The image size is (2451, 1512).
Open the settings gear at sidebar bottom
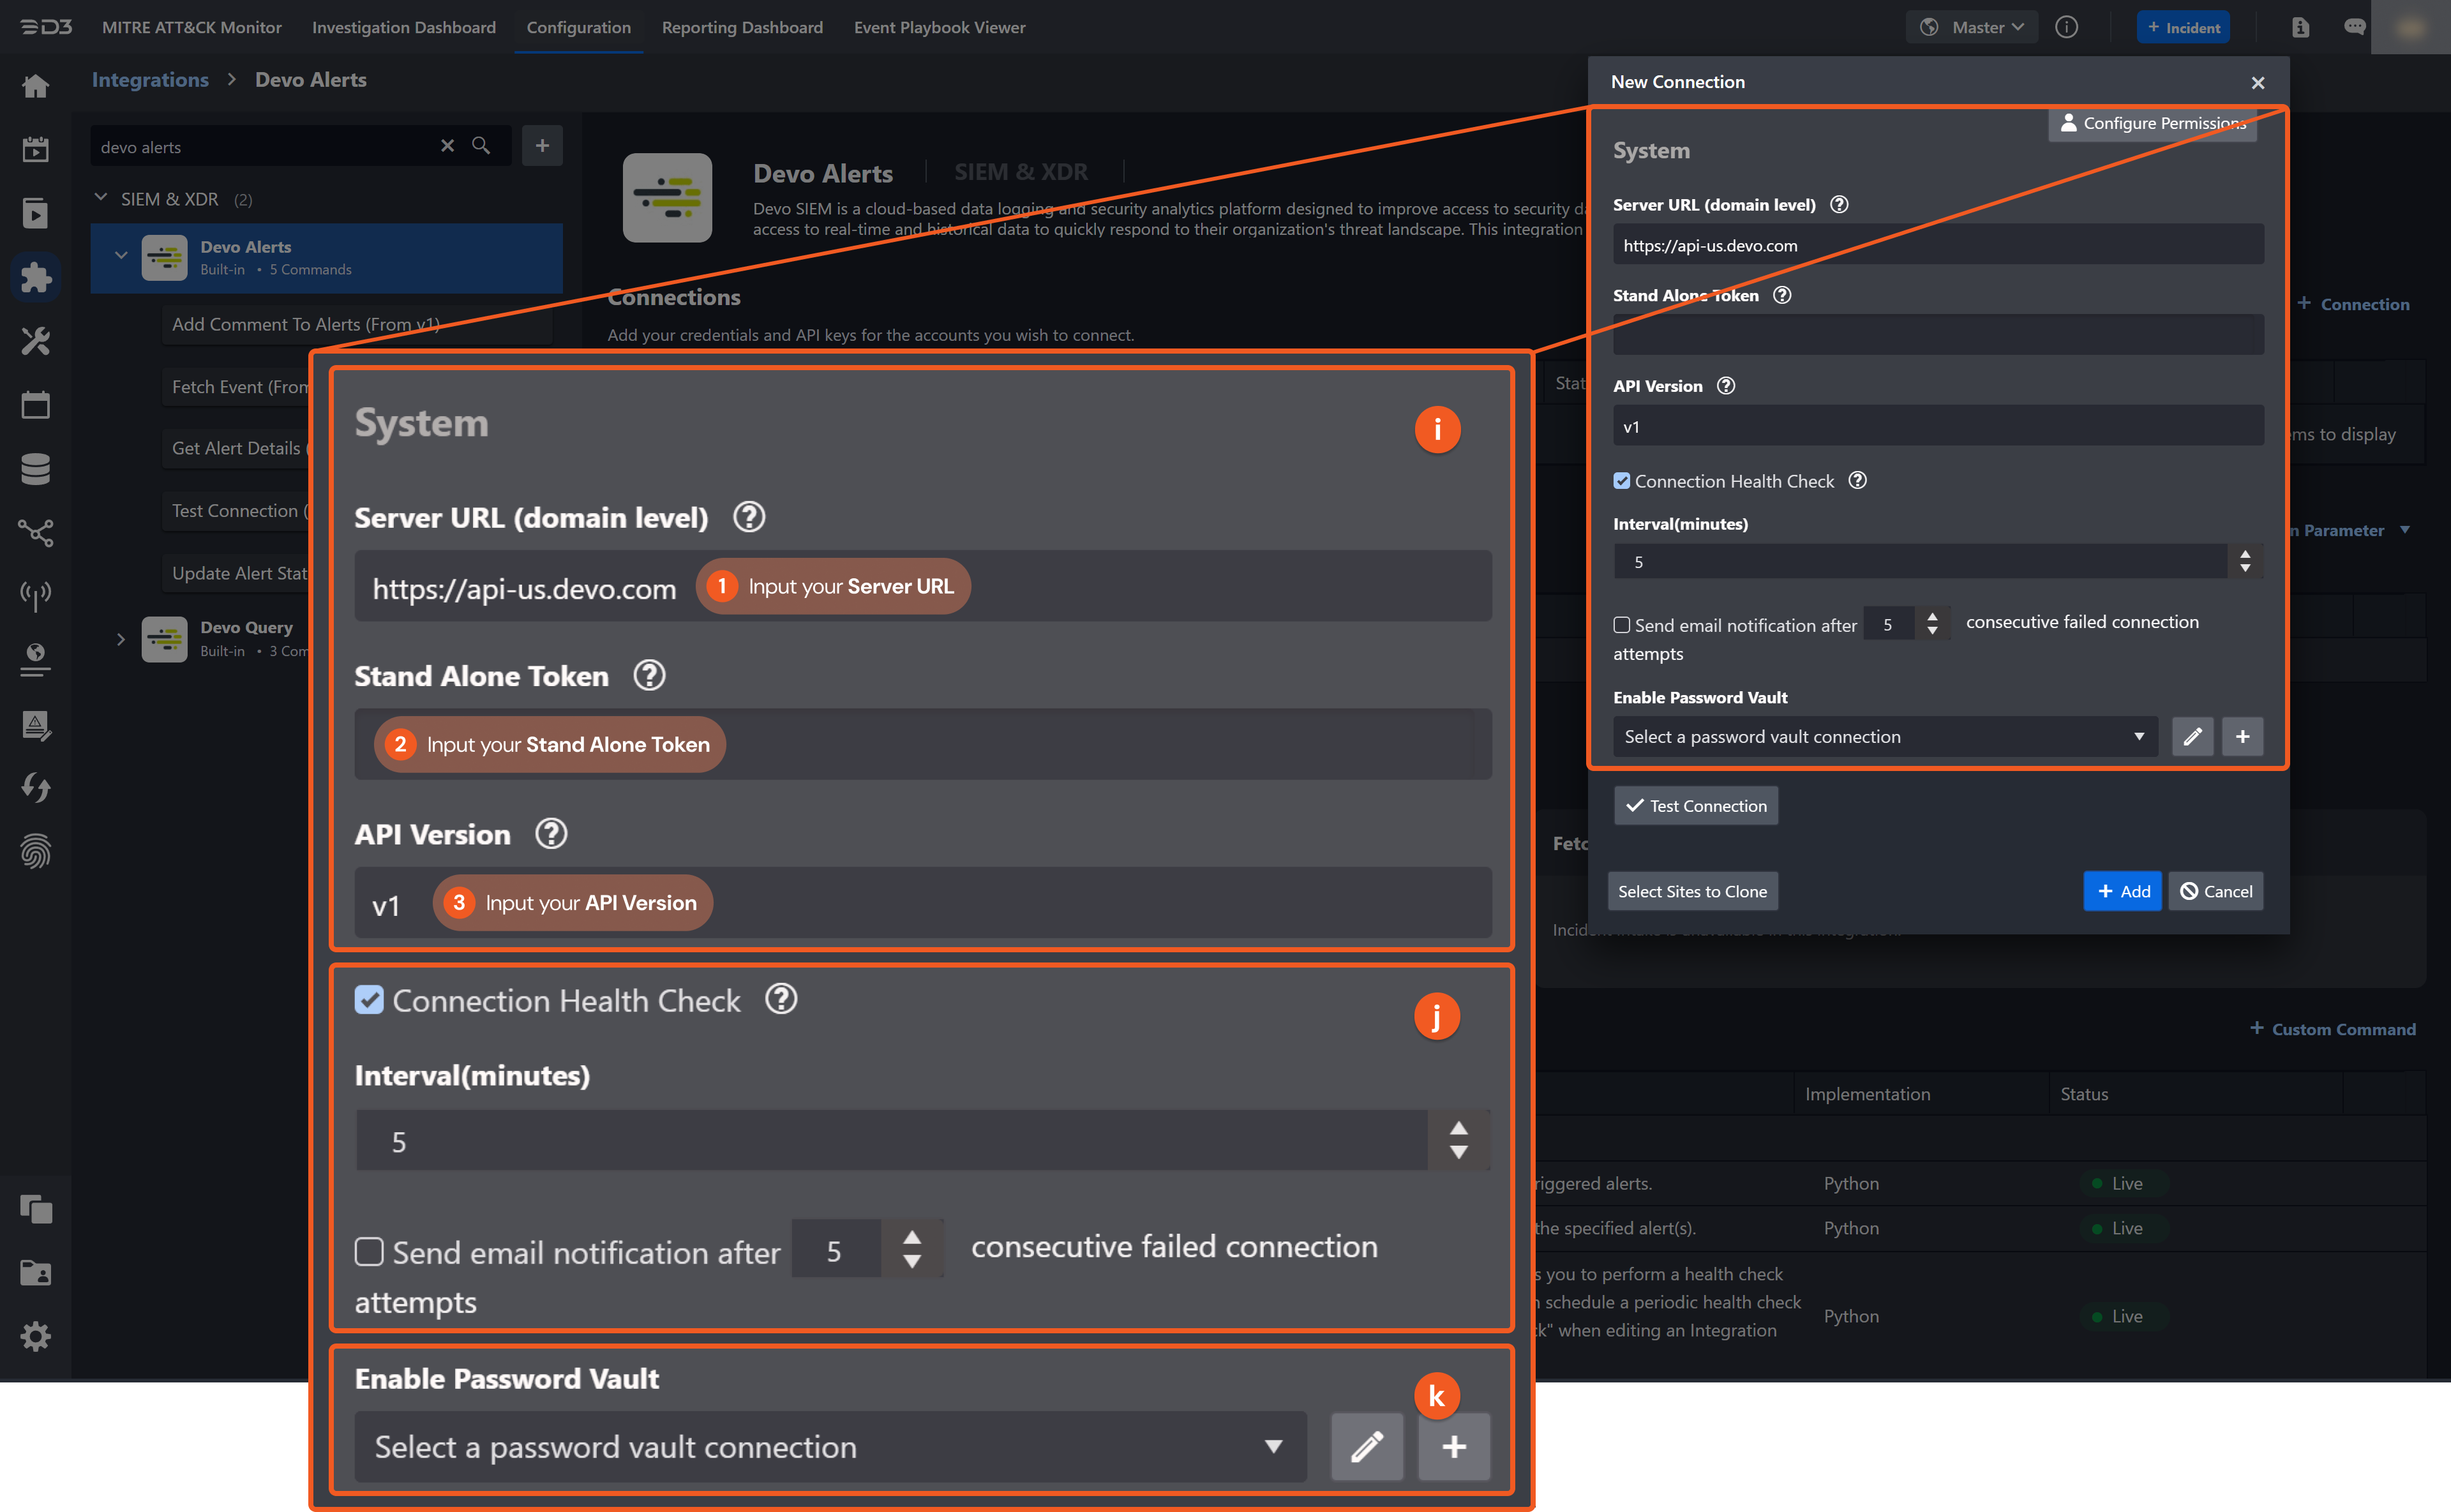[36, 1336]
